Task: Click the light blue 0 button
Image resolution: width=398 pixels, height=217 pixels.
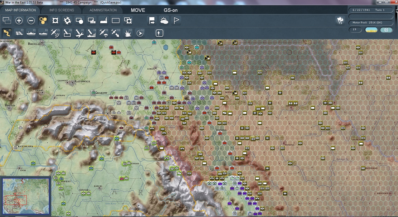Action: point(386,30)
